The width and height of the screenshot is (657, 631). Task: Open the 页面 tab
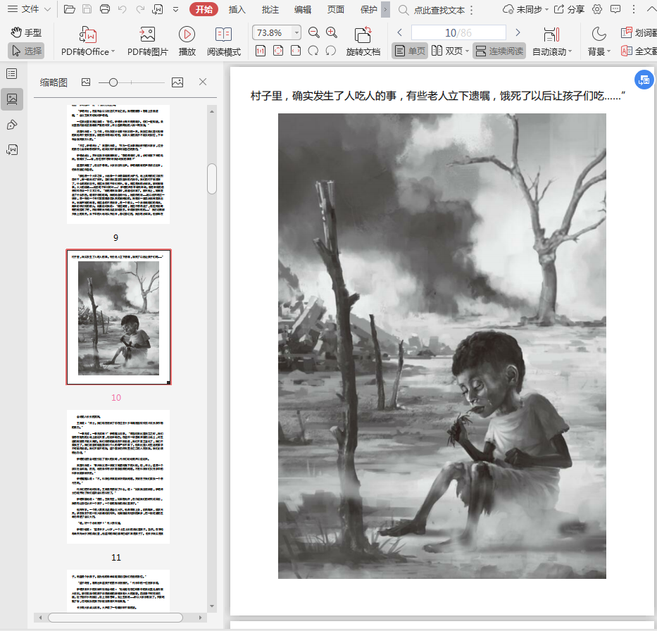(336, 9)
